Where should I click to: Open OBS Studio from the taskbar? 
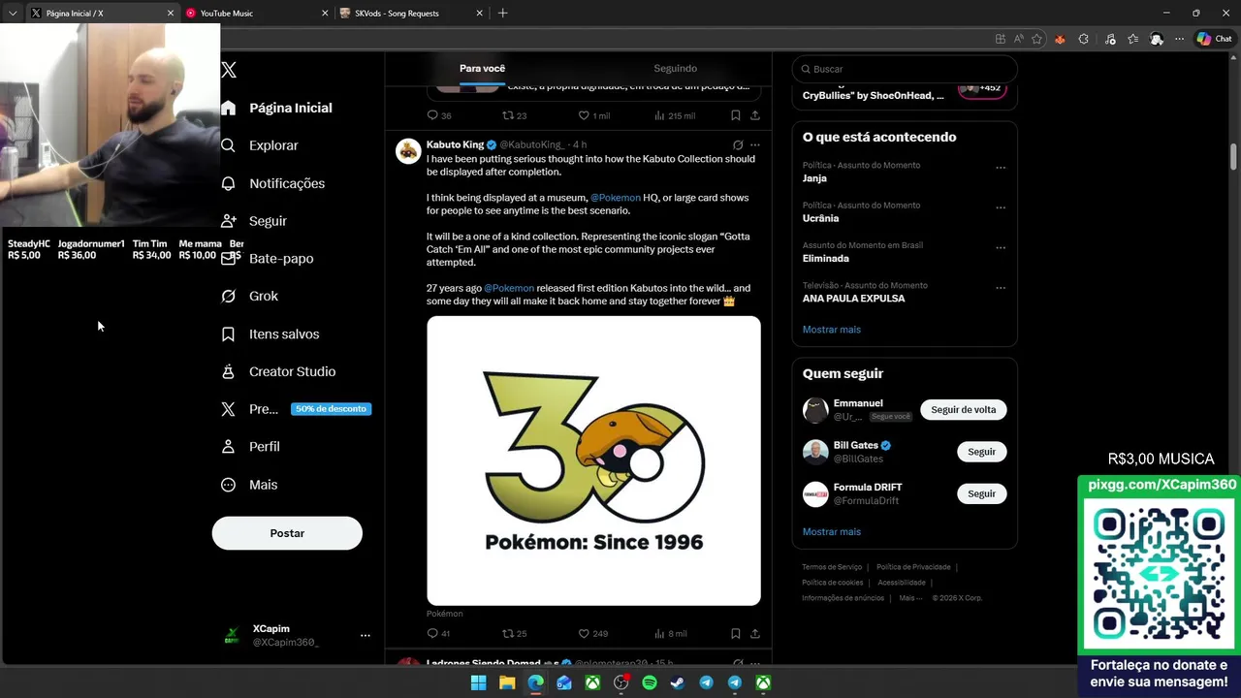(621, 682)
